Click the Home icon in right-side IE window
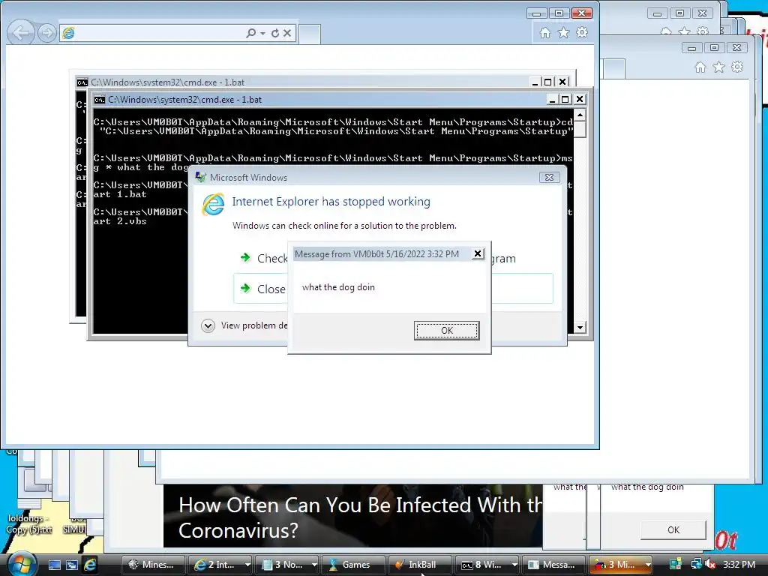The image size is (768, 576). [700, 67]
